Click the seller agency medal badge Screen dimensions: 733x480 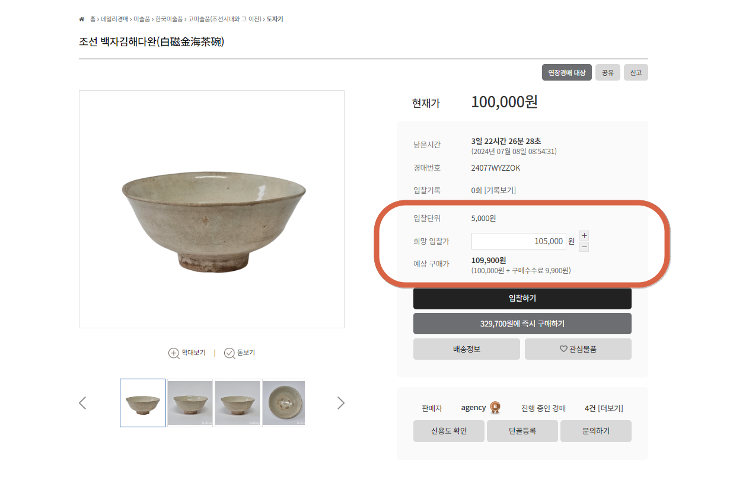(495, 408)
